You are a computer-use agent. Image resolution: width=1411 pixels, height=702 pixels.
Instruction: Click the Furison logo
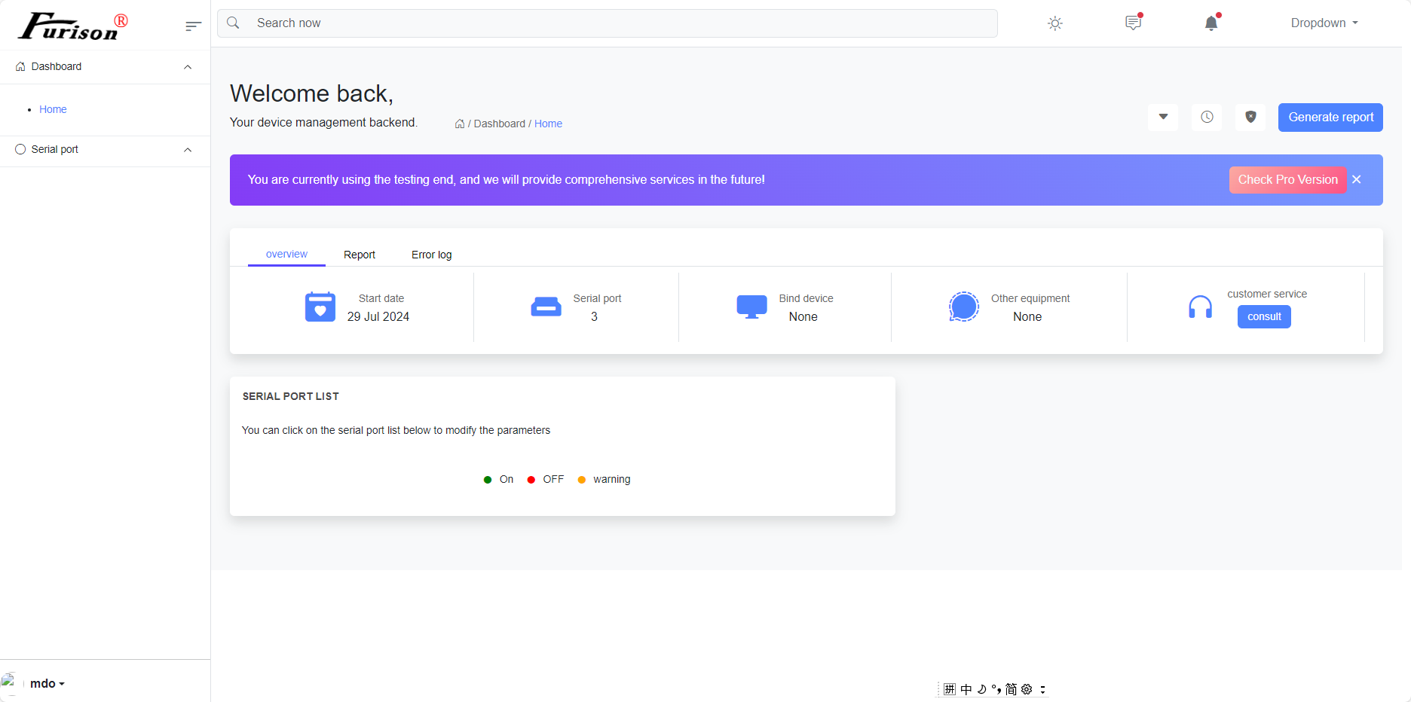pos(73,26)
